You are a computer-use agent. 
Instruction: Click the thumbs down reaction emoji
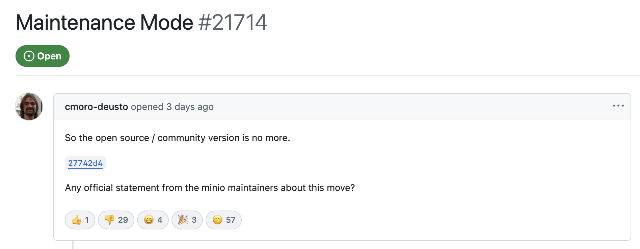[109, 220]
